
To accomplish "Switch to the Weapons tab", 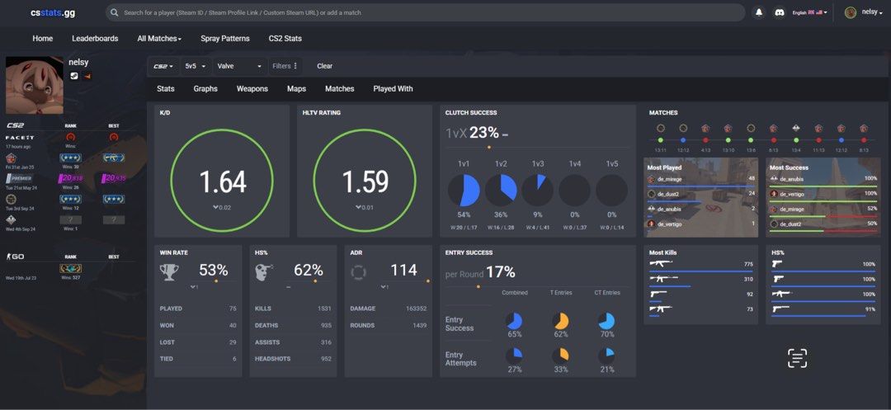I will pos(252,88).
